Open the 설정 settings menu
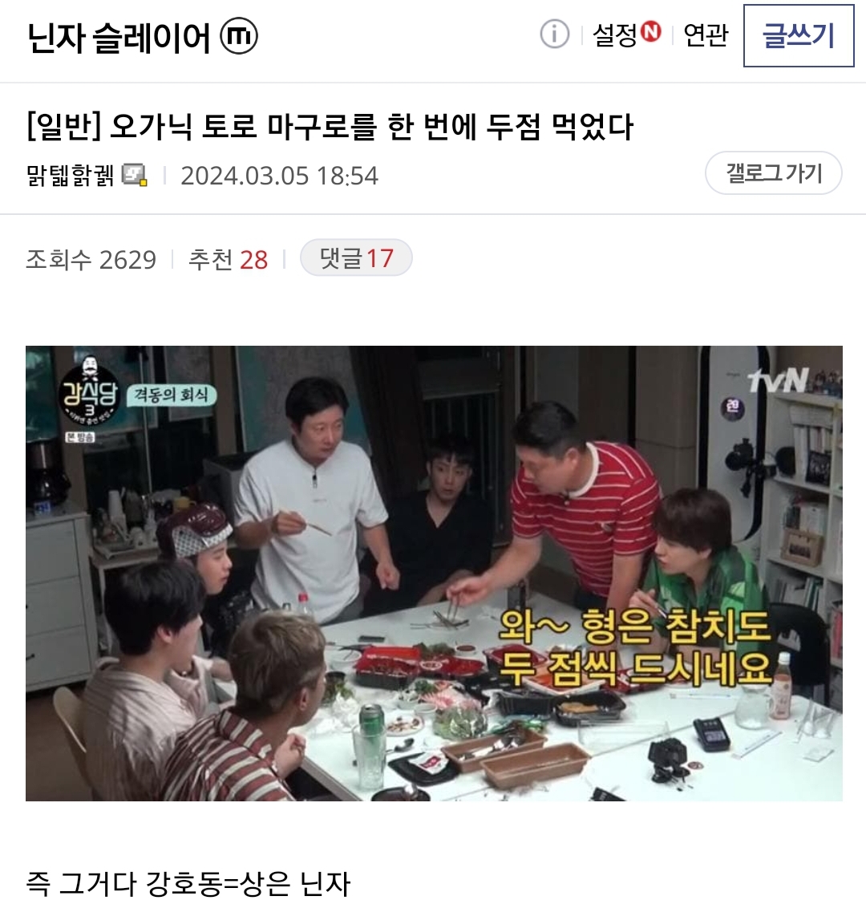 [x=615, y=35]
